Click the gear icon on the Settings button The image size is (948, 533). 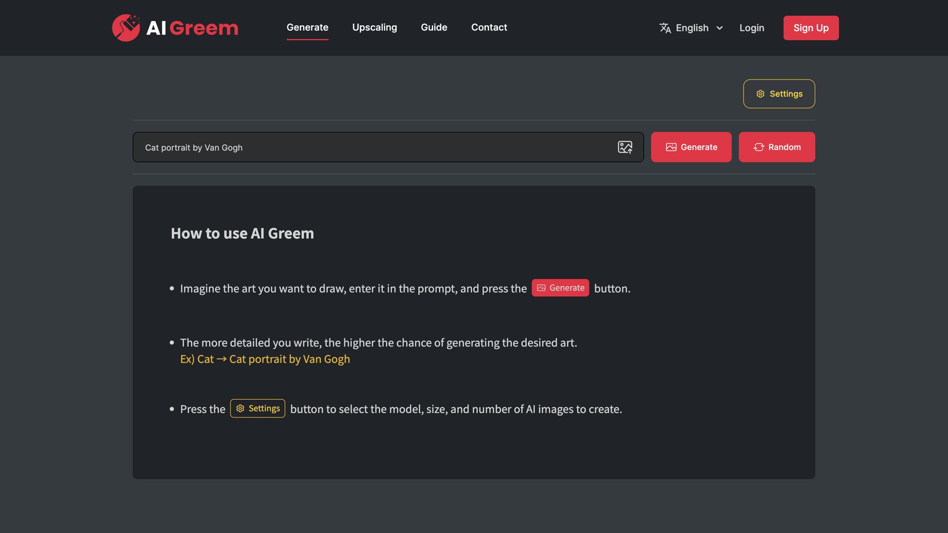(x=760, y=93)
